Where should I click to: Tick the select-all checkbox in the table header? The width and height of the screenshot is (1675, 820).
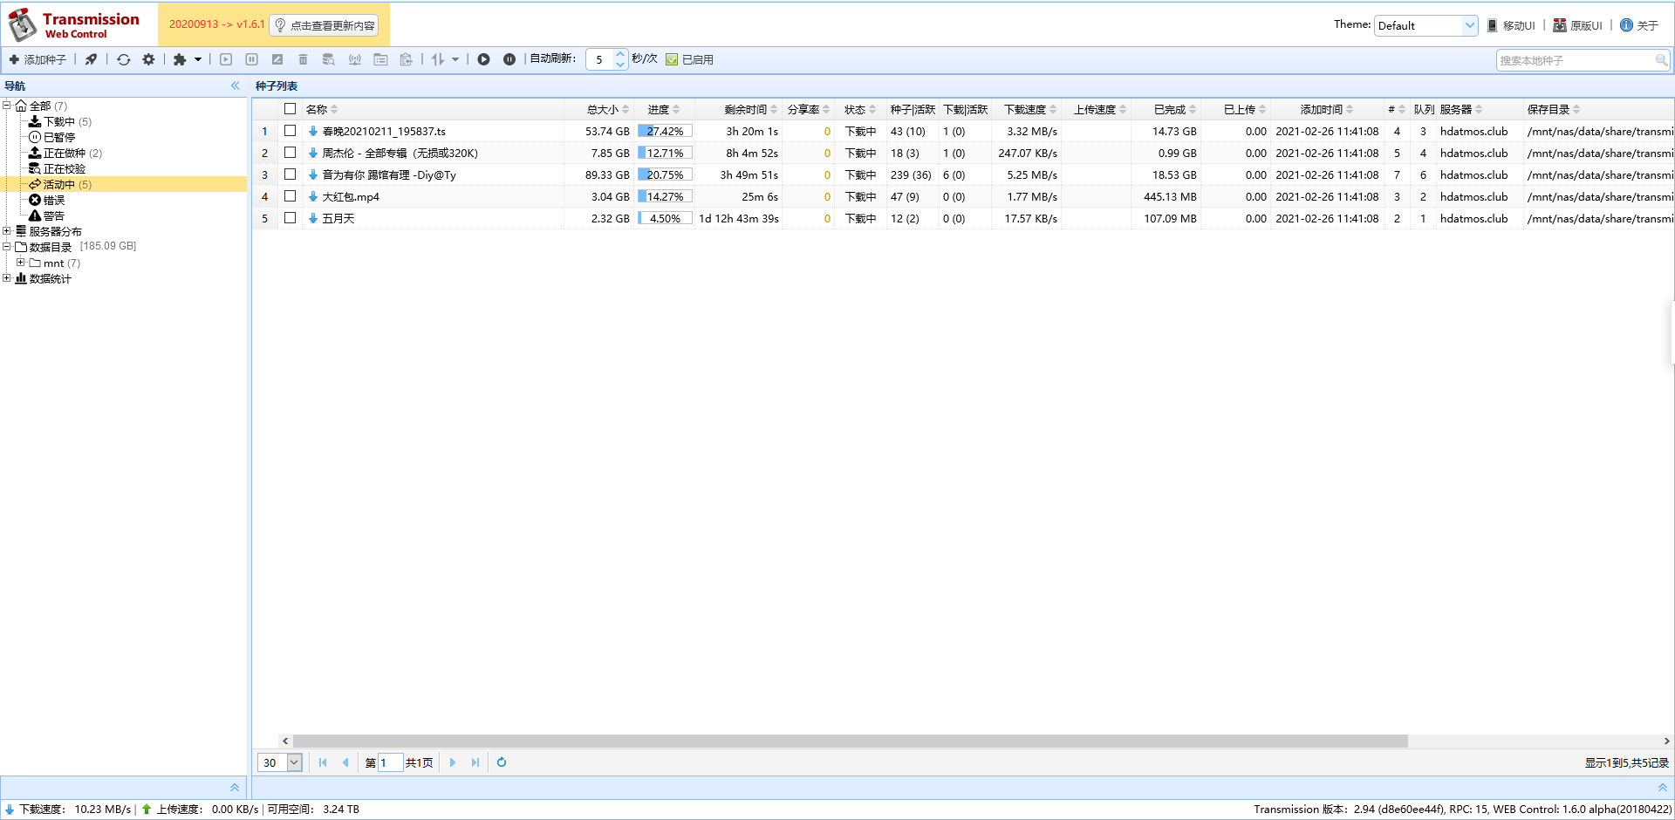291,109
